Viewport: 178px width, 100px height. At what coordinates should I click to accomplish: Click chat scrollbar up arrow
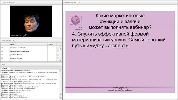pyautogui.click(x=61, y=71)
